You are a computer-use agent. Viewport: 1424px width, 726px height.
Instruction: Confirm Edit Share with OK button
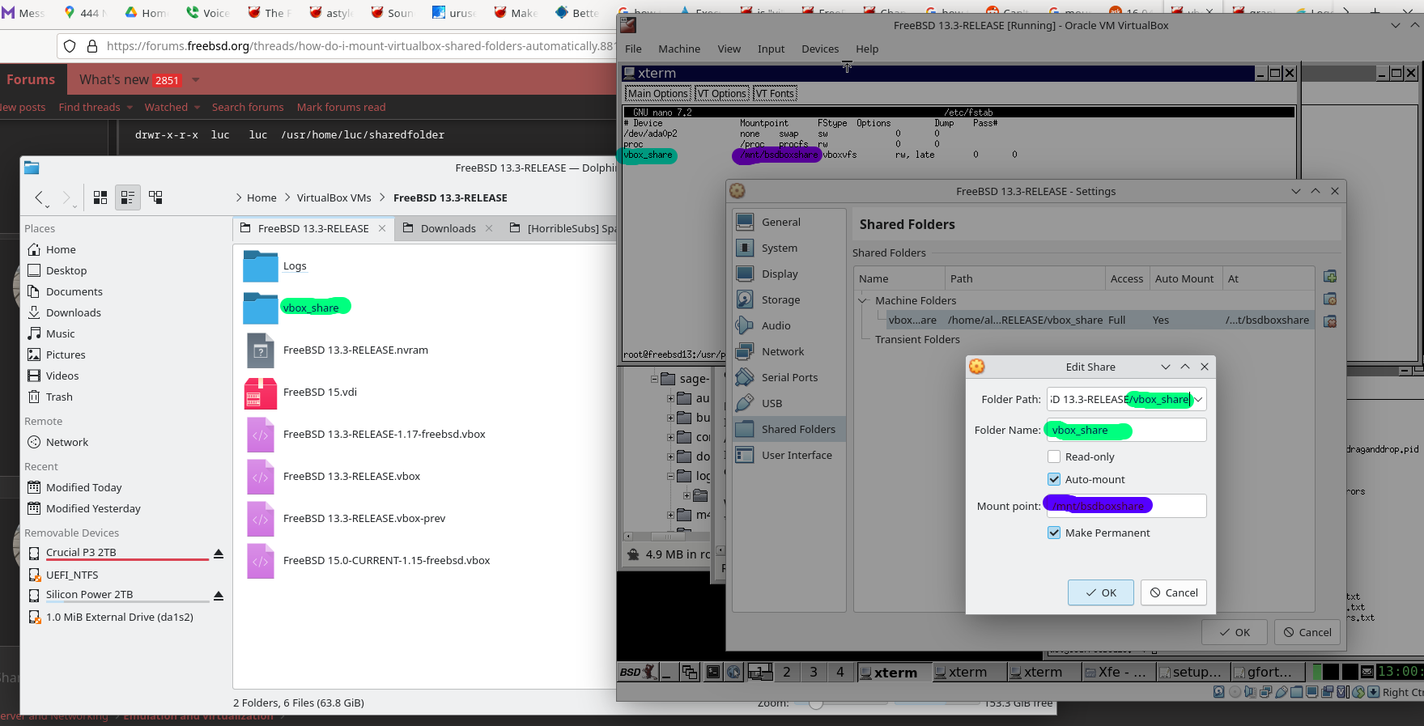pos(1100,592)
